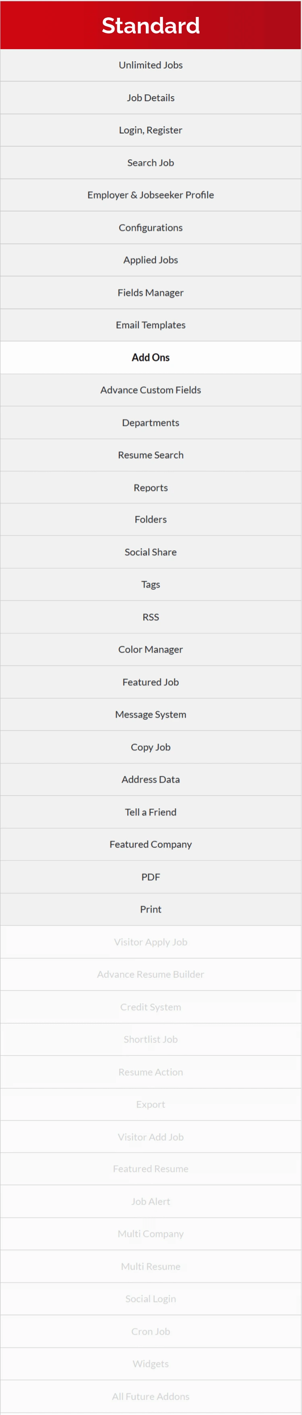Click Search Job feature row
Image resolution: width=302 pixels, height=1415 pixels.
click(x=151, y=163)
